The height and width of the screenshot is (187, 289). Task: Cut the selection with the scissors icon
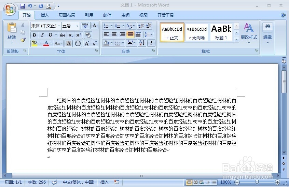(x=23, y=25)
